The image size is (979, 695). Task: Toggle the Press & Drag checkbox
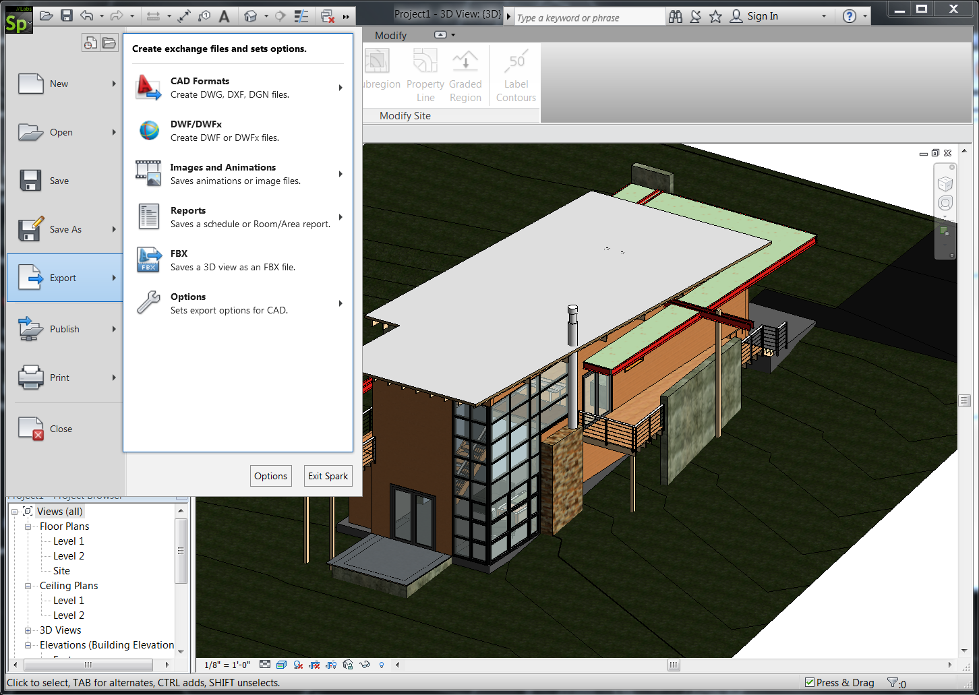pos(810,682)
